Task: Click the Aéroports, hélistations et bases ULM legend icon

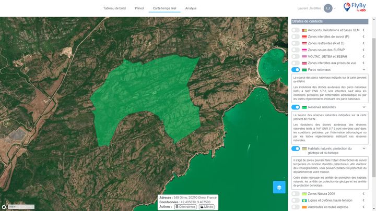Action: click(304, 30)
